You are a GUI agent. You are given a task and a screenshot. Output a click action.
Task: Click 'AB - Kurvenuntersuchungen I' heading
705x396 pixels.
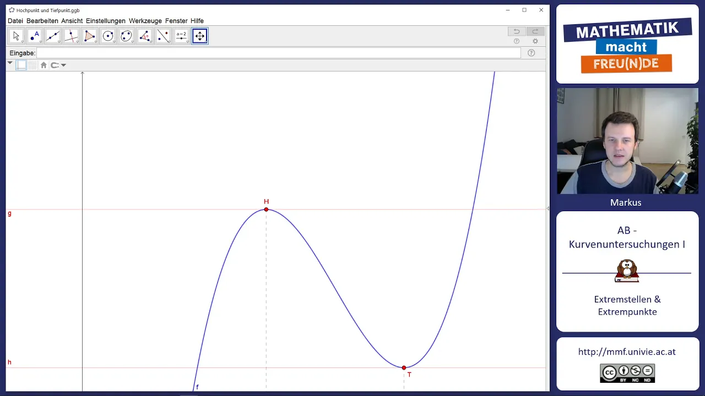click(x=627, y=237)
